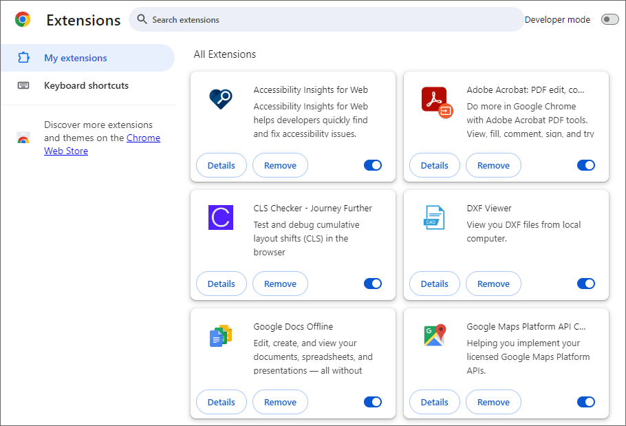Open Keyboard shortcuts page
The image size is (626, 426).
tap(87, 85)
